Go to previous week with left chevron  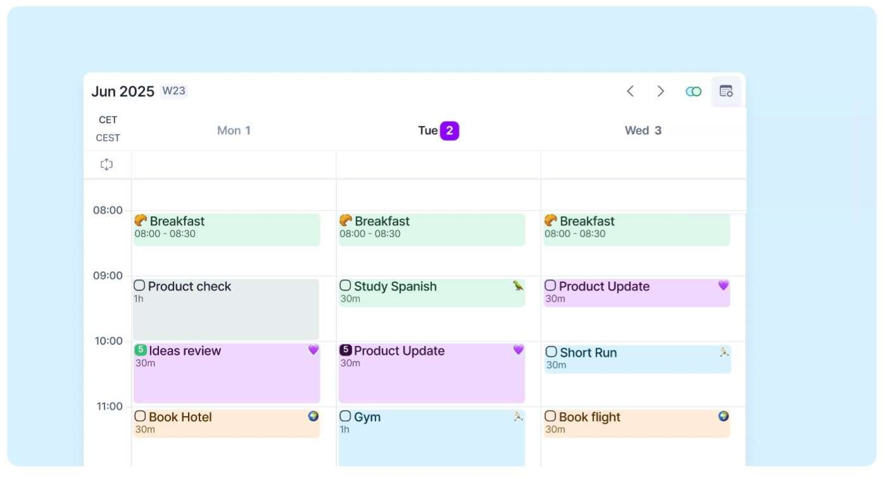tap(630, 91)
